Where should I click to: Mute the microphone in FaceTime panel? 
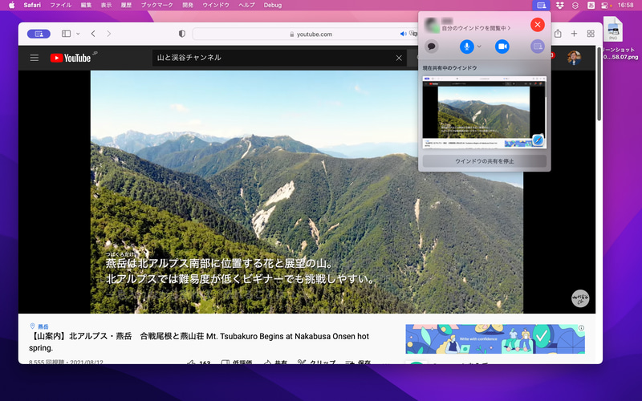pos(467,47)
